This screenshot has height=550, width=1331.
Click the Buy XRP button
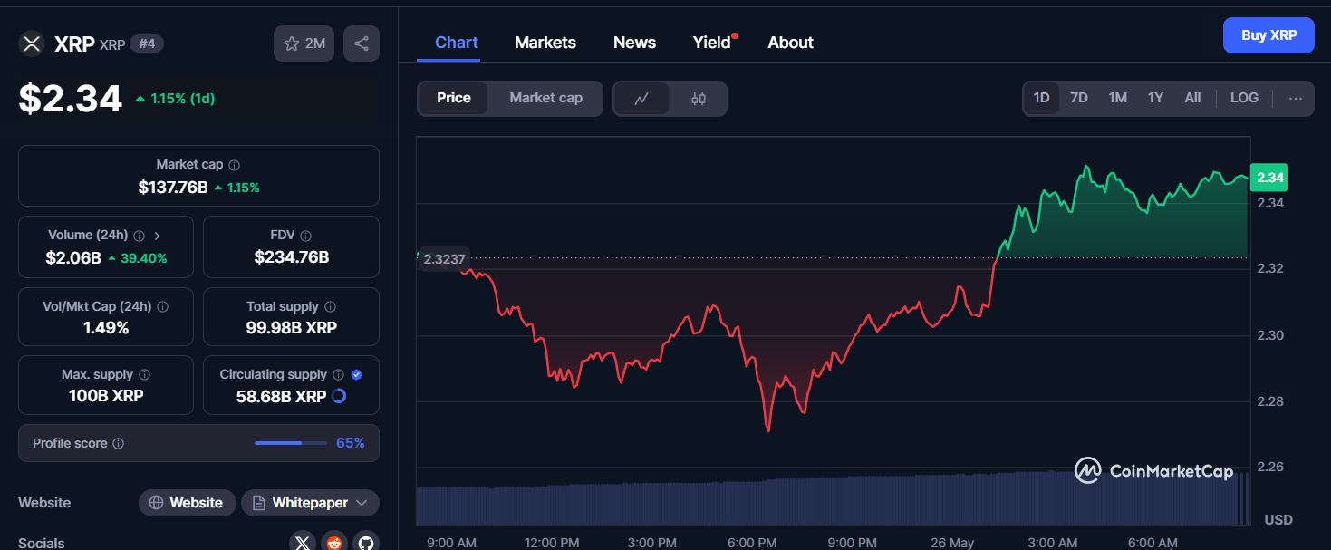tap(1268, 35)
